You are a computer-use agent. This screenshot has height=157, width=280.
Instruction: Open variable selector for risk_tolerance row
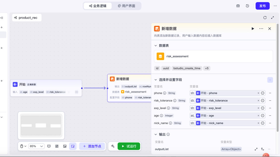point(263,100)
